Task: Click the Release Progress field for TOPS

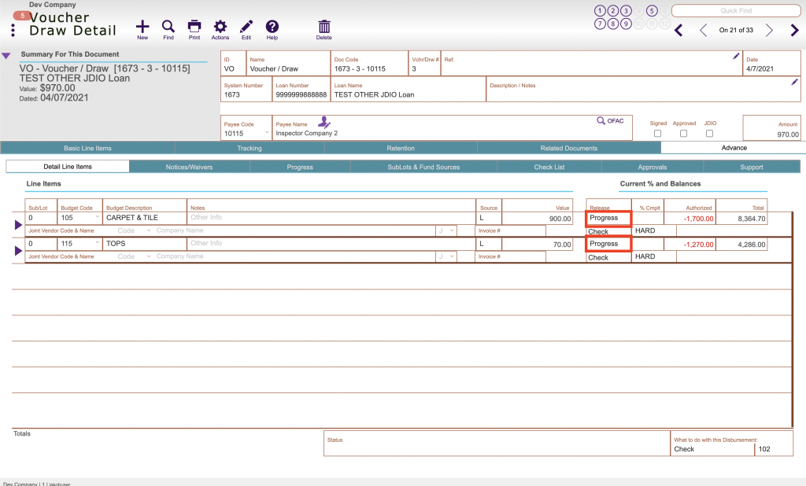Action: tap(608, 244)
